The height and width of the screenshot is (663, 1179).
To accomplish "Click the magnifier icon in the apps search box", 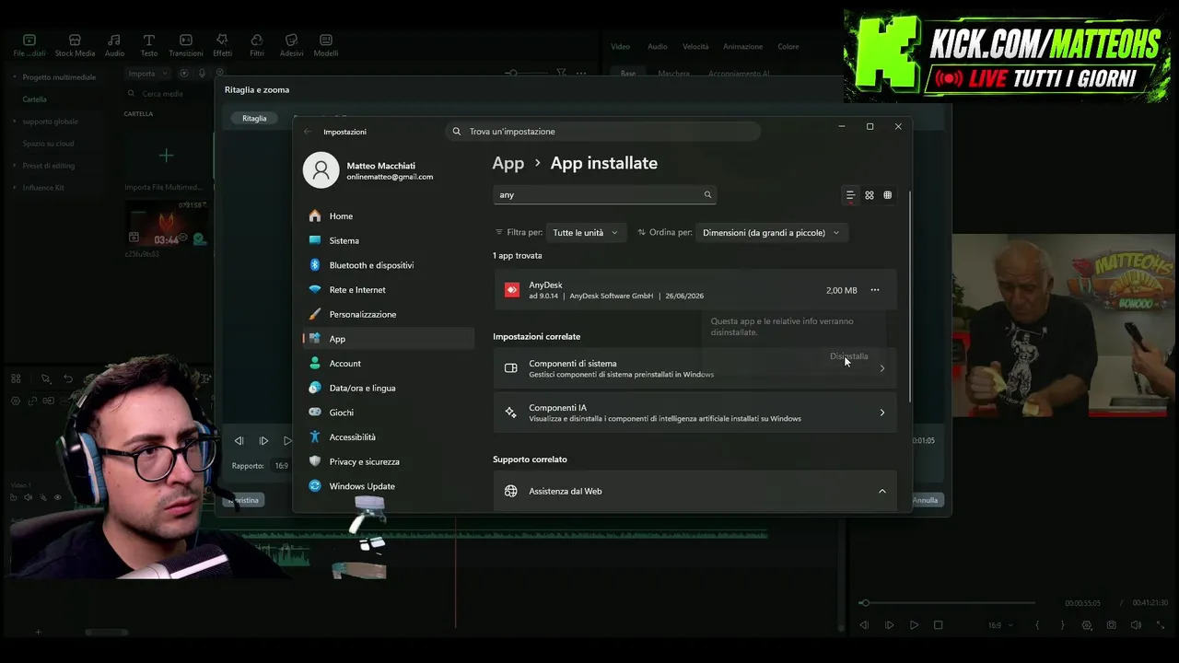I will click(x=707, y=195).
